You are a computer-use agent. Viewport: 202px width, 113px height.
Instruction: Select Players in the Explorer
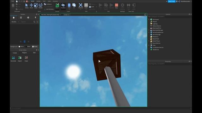155,22
